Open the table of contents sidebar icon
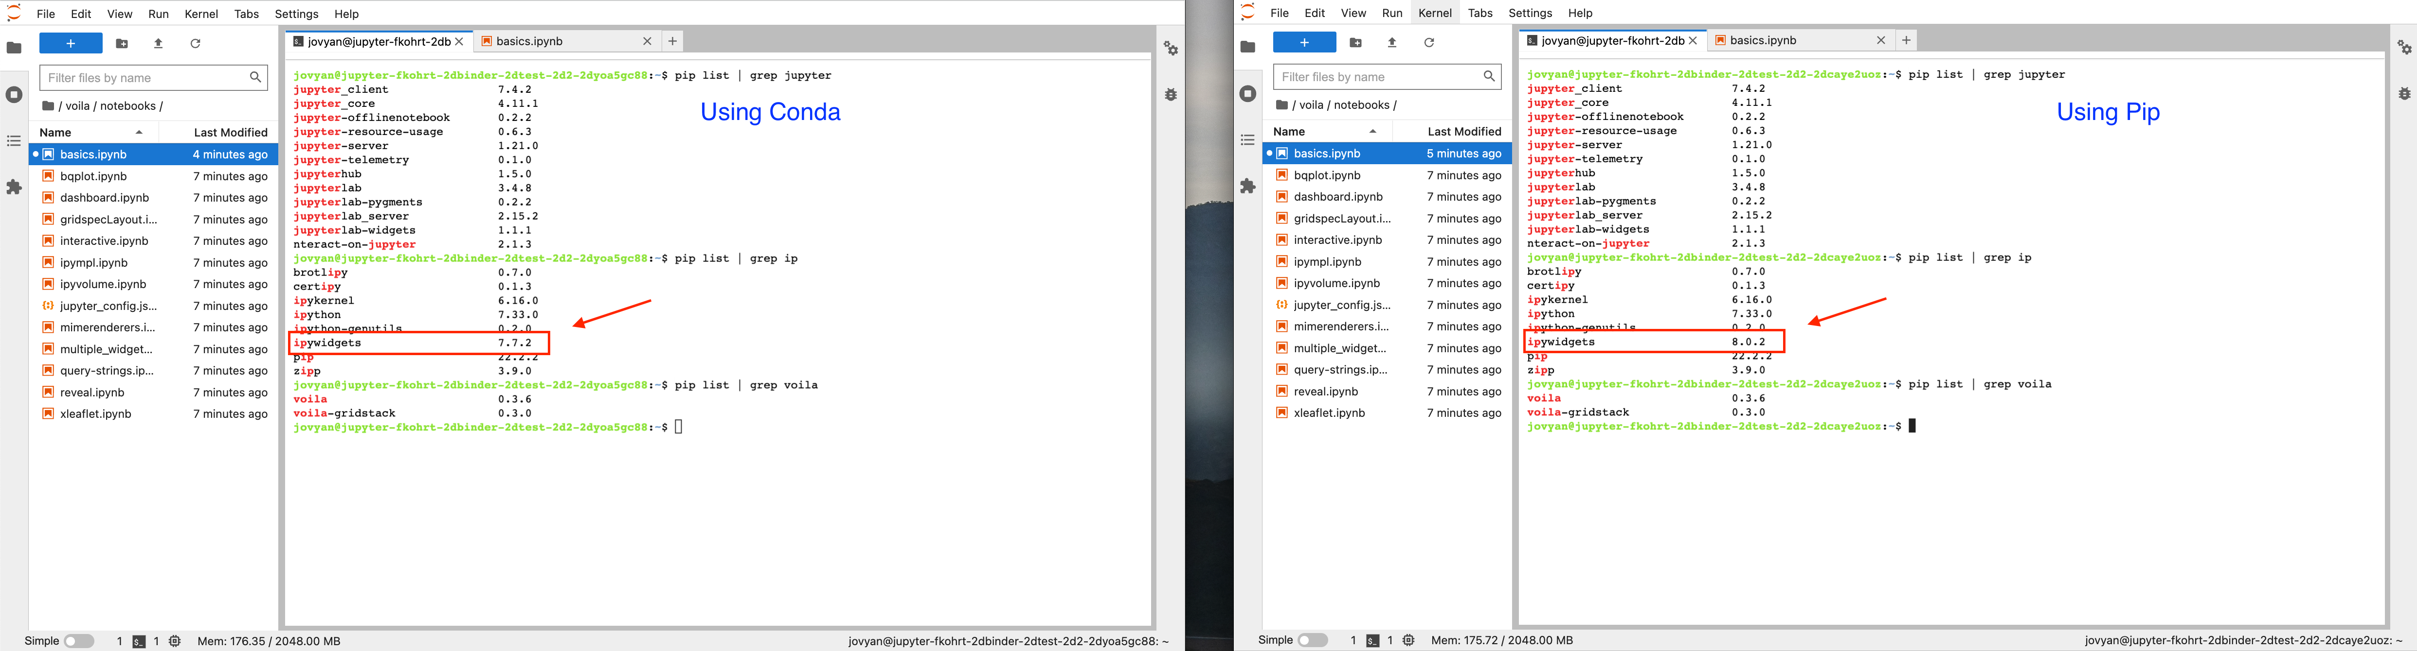 [x=14, y=140]
